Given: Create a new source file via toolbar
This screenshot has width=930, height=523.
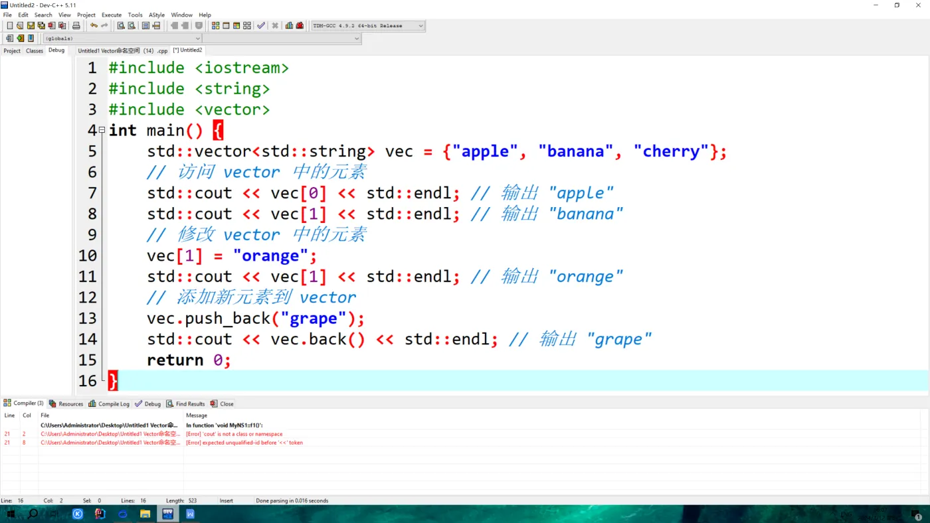Looking at the screenshot, I should click(x=9, y=26).
